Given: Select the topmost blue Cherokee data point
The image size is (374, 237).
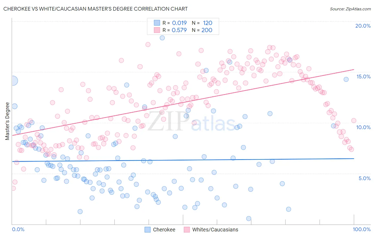Looking at the screenshot, I should pos(162,38).
